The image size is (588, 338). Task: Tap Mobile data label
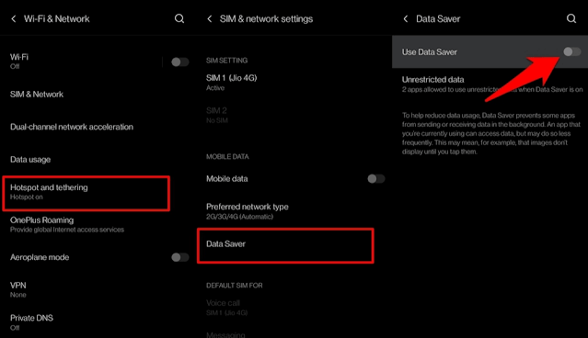pyautogui.click(x=227, y=179)
